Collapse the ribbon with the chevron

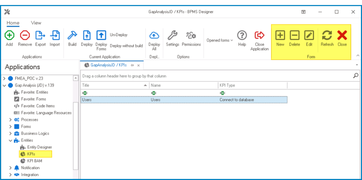358,56
